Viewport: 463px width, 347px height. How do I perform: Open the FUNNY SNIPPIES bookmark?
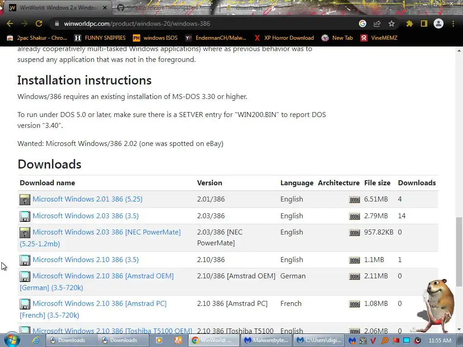(100, 38)
